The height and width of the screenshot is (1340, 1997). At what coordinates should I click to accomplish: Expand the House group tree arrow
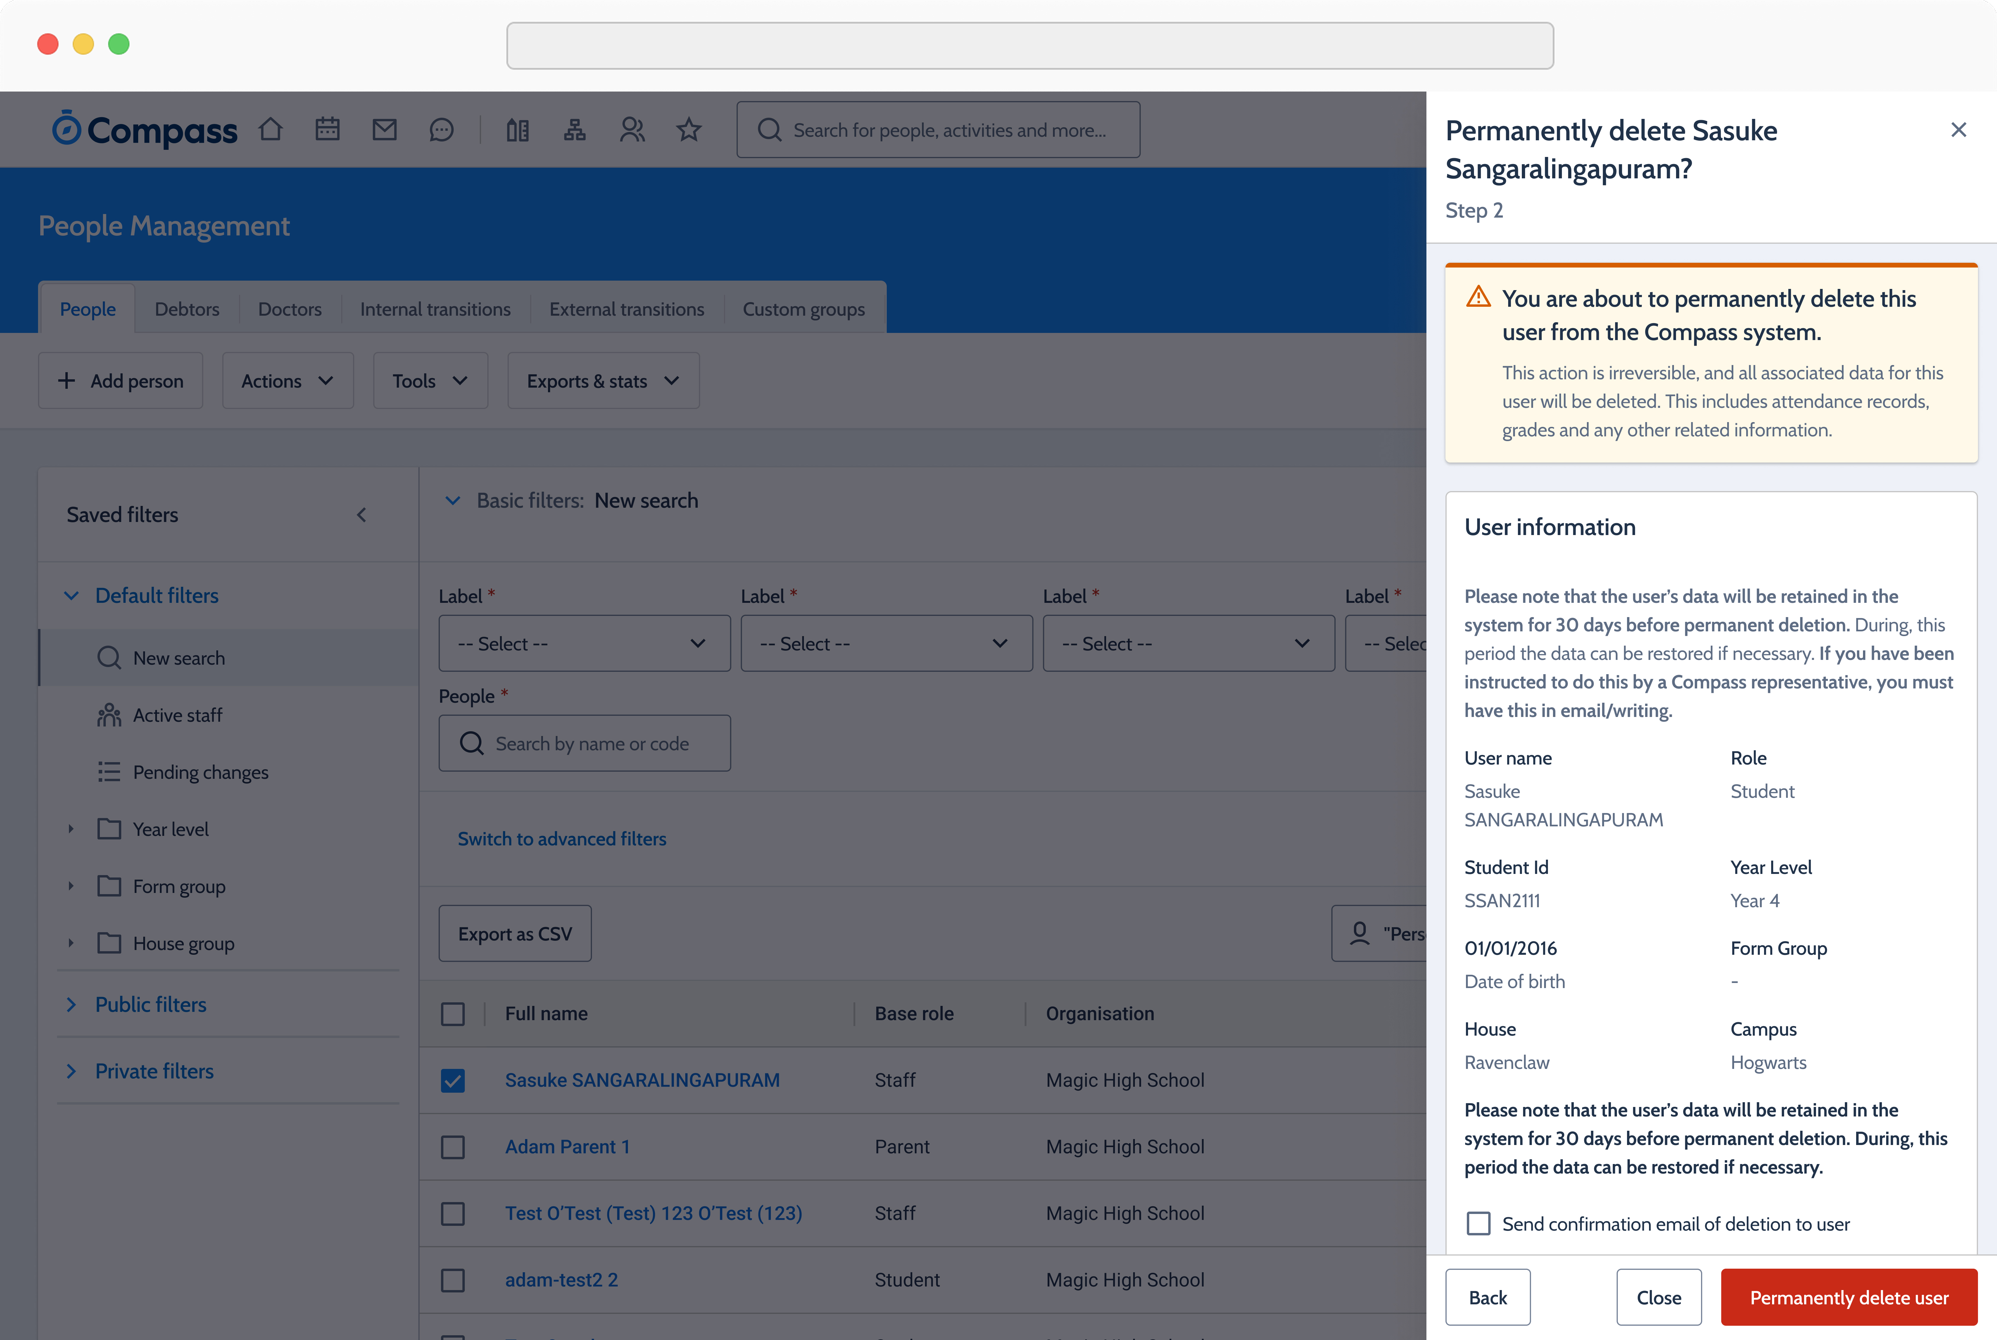tap(71, 943)
